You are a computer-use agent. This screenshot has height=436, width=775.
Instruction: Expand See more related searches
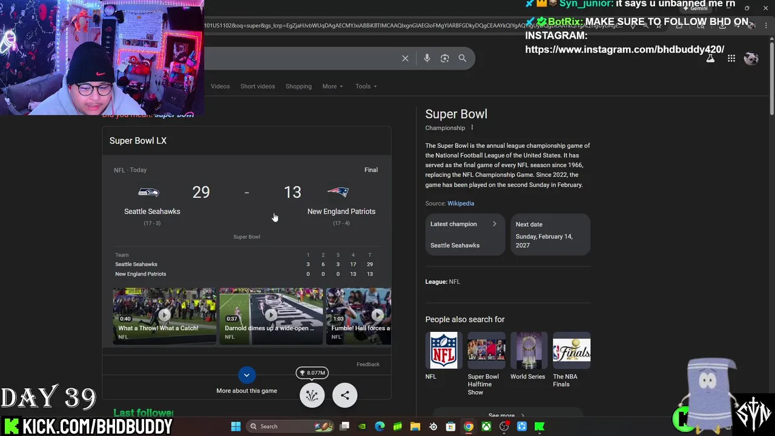click(x=506, y=415)
